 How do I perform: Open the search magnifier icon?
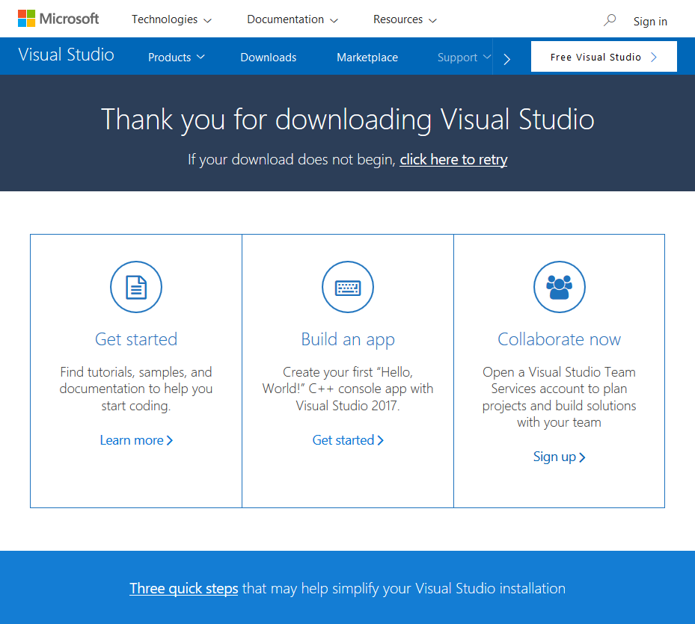(610, 20)
